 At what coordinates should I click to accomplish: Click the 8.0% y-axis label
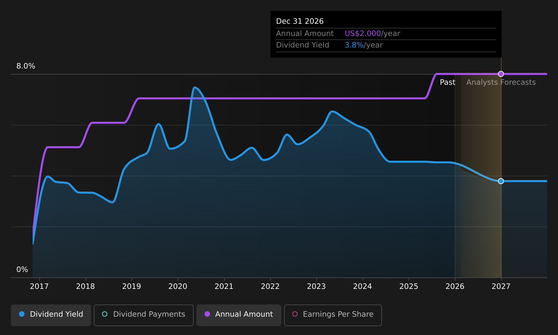click(26, 66)
